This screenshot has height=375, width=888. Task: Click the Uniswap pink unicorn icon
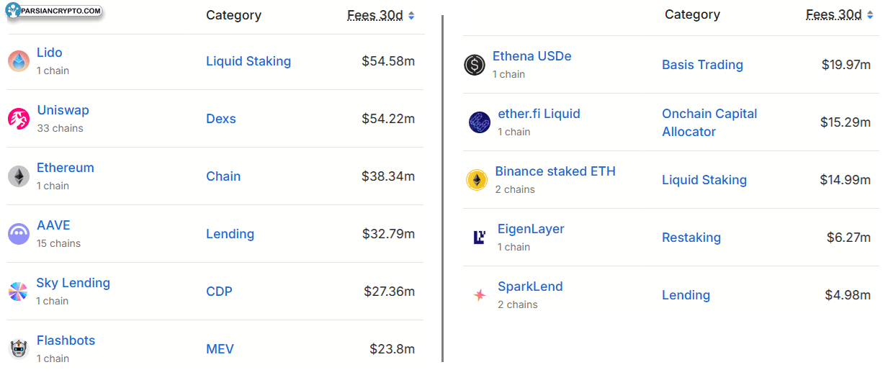19,119
